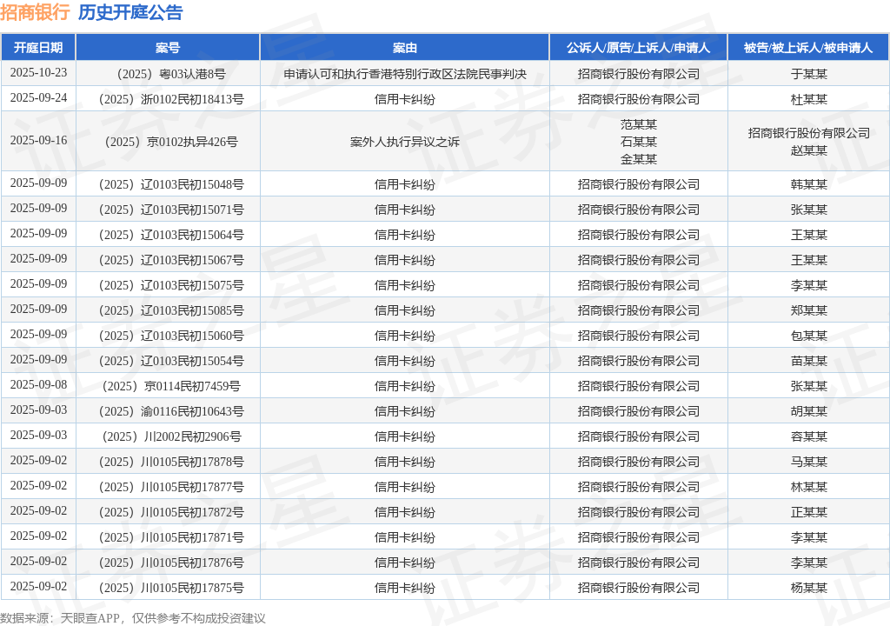Click defendant 赵某某
890x626 pixels.
point(809,150)
